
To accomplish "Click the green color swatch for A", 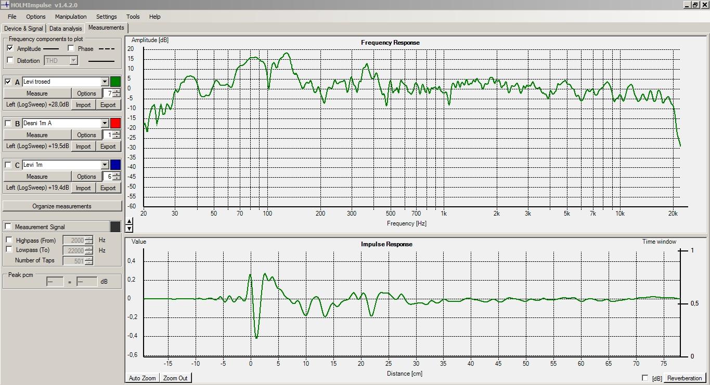I will coord(115,82).
